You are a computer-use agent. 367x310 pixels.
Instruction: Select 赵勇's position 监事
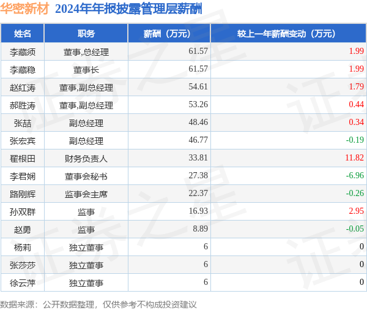pos(86,230)
